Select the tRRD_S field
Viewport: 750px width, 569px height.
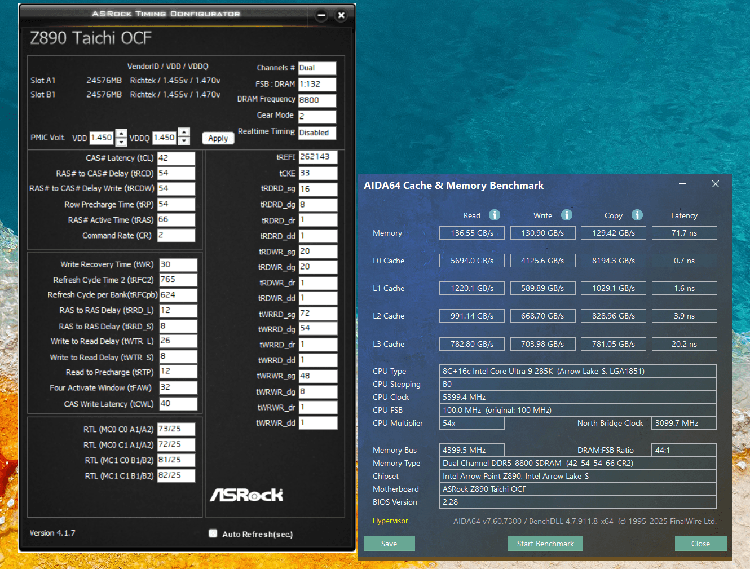(x=178, y=327)
